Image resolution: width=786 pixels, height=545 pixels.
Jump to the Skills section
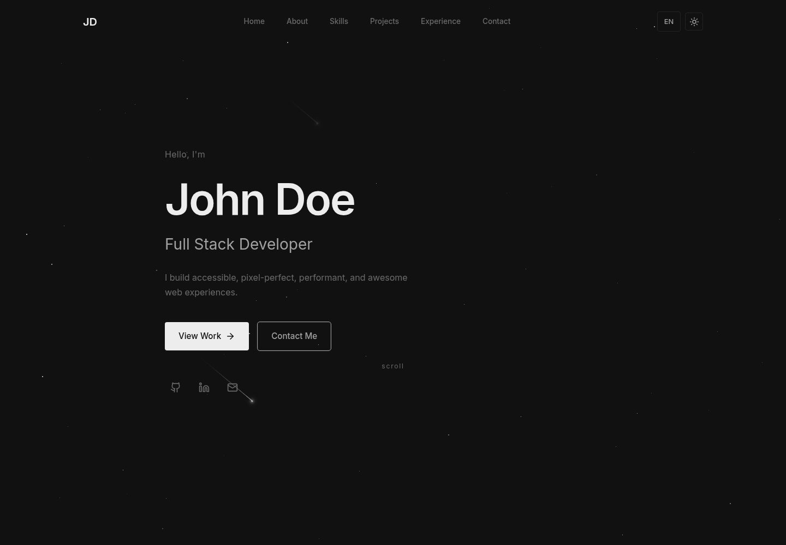[339, 21]
